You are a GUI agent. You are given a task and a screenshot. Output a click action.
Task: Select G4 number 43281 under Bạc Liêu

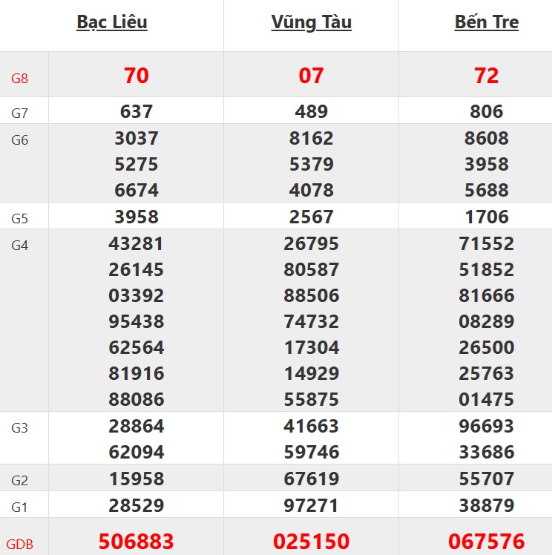[x=137, y=243]
